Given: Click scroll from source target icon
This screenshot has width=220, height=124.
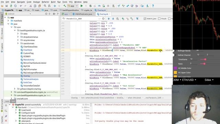Looking at the screenshot, I should pyautogui.click(x=46, y=14).
